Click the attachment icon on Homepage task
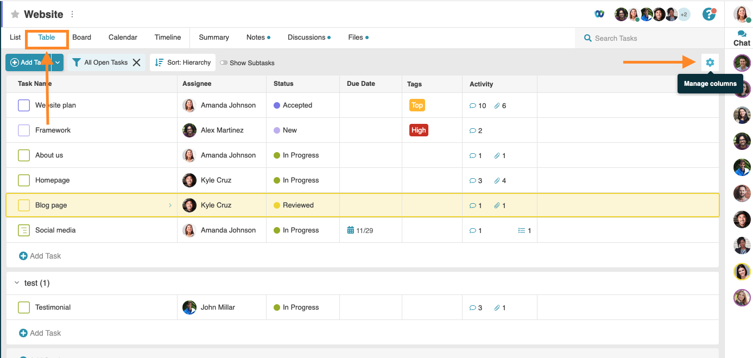Screen dimensions: 753x358 [495, 180]
